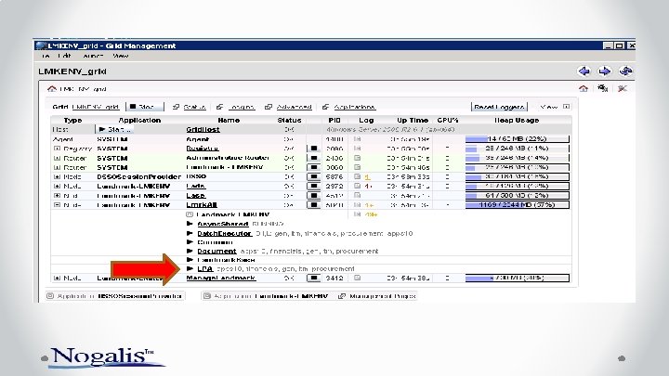The height and width of the screenshot is (376, 669).
Task: Expand the Administrative Router row
Action: click(x=57, y=158)
